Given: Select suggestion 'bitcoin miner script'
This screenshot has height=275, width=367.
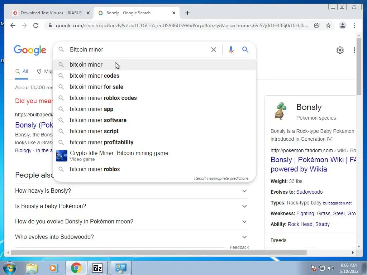Looking at the screenshot, I should point(154,131).
